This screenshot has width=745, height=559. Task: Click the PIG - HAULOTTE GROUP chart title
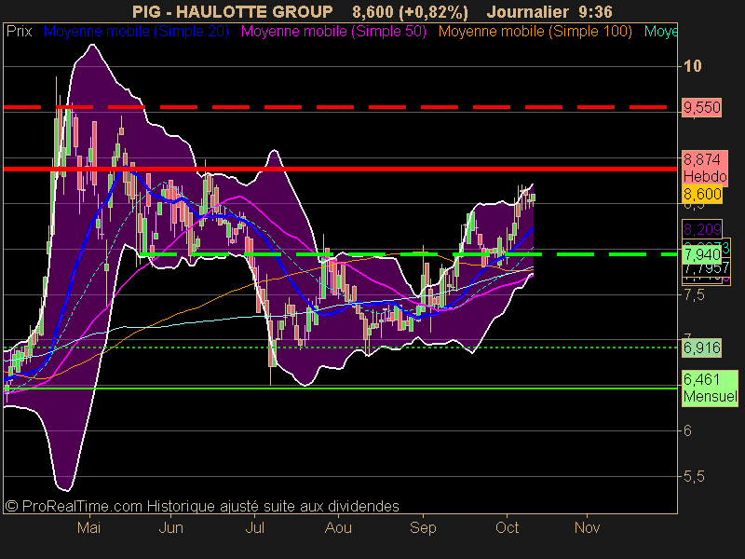point(232,11)
